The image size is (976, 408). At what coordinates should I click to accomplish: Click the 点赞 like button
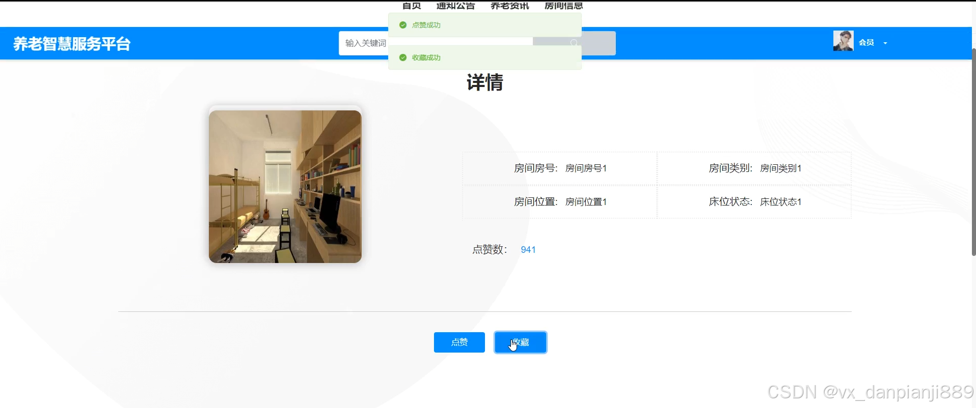459,342
